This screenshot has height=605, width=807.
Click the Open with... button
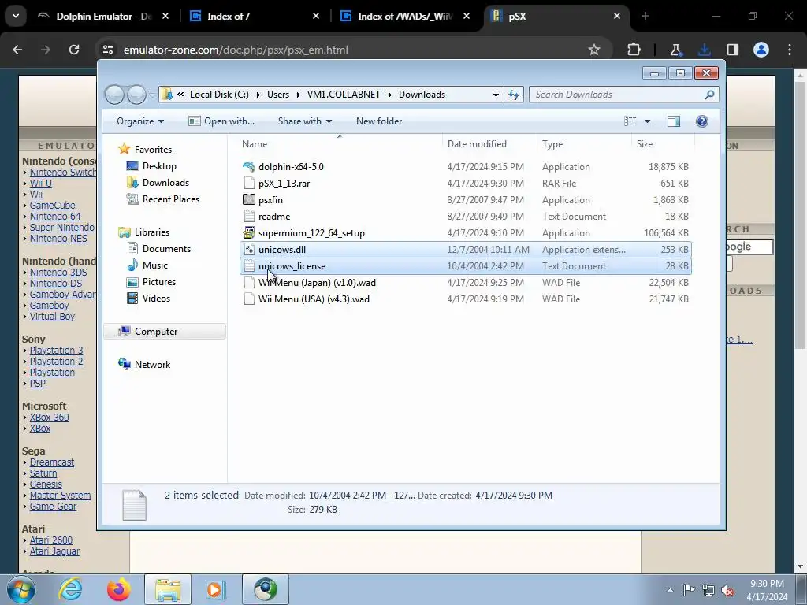pyautogui.click(x=221, y=121)
